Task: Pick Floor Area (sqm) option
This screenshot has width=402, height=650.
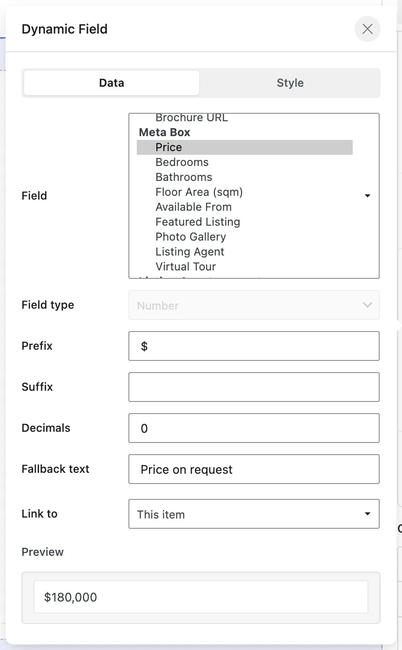Action: tap(245, 192)
